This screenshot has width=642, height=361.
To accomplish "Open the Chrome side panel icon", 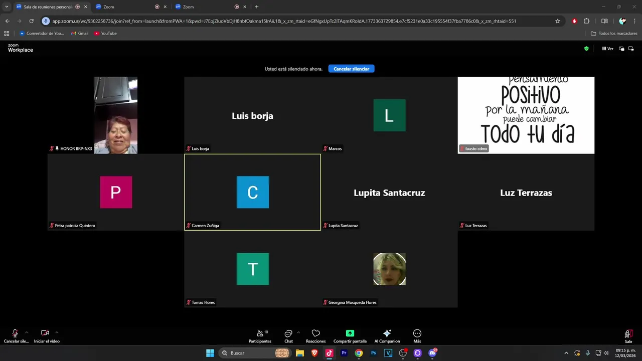I will point(604,21).
